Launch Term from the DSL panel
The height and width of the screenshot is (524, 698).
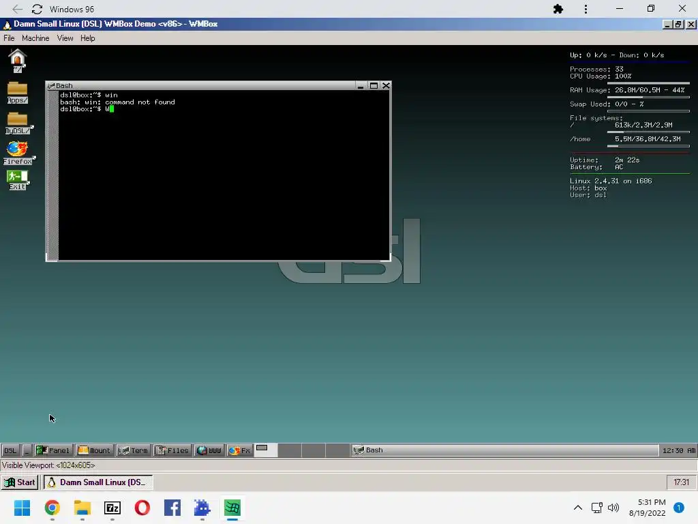pos(133,450)
